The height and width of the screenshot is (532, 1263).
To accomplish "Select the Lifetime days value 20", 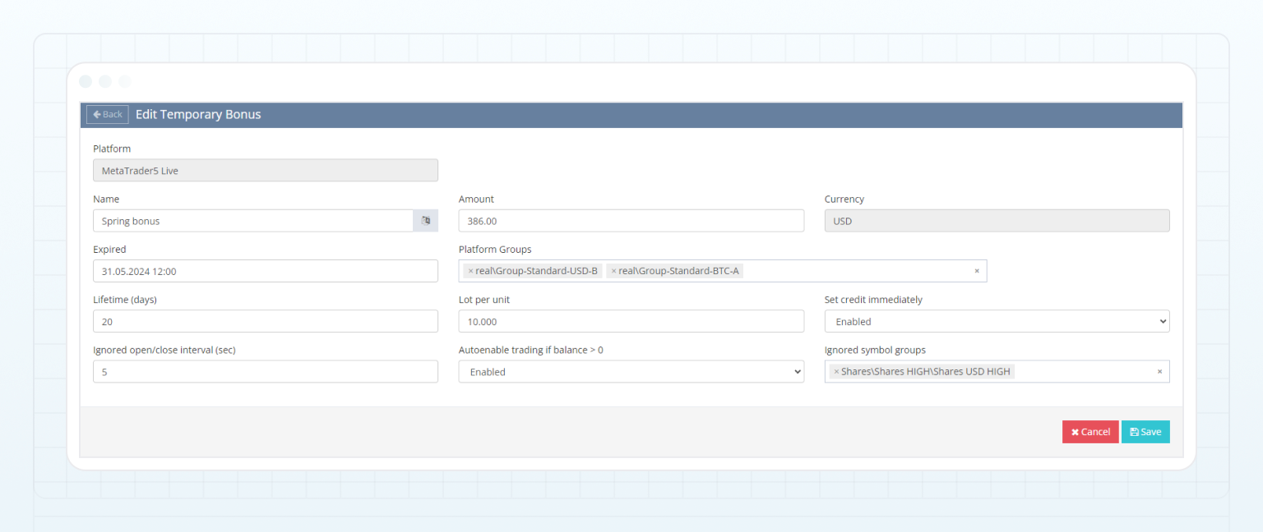I will pos(265,321).
